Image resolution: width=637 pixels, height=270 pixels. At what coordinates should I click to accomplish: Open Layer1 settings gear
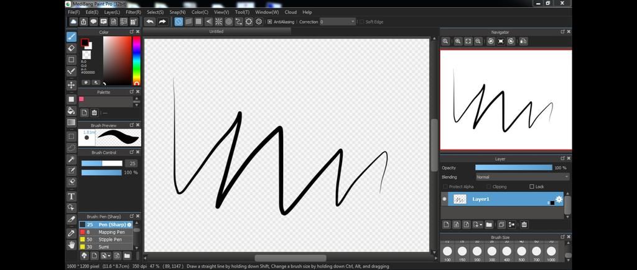[559, 199]
